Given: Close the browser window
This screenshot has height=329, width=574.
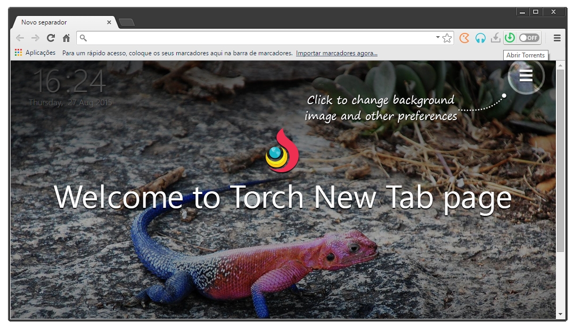Looking at the screenshot, I should click(x=554, y=12).
